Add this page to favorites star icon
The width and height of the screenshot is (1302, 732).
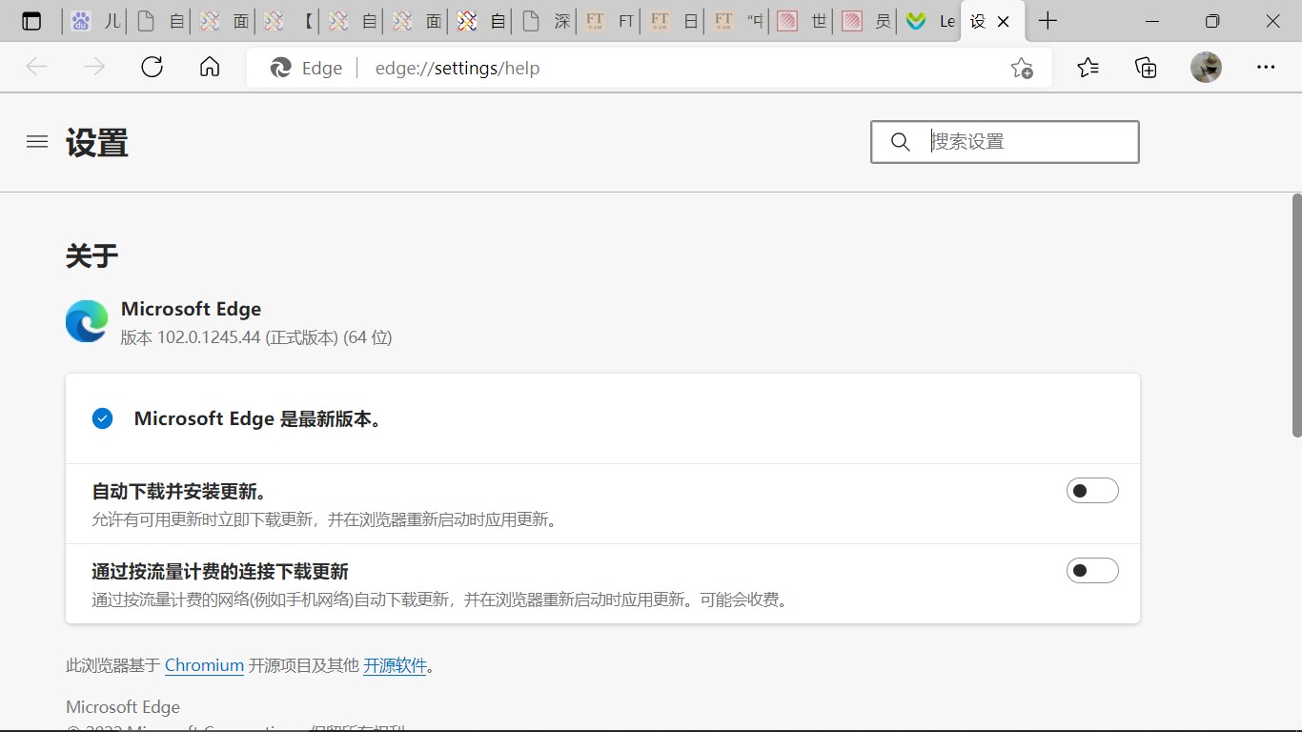1022,68
